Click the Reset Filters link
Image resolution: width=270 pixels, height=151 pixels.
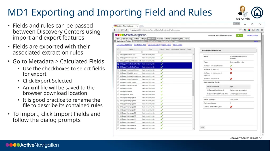[178, 45]
